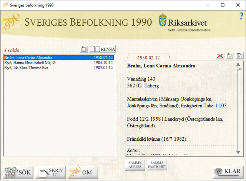This screenshot has width=246, height=181.
Task: Select Ryd, Hanna Elise Isabell Maj G
Action: (59, 63)
